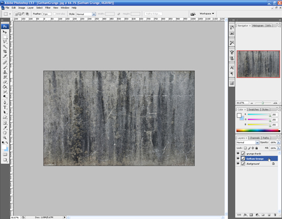Select the Eyedropper tool
The image size is (282, 219).
coord(5,128)
